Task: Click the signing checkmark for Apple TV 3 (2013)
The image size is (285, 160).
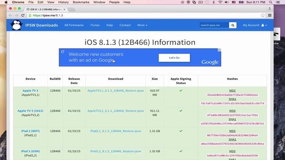Action: [181, 111]
